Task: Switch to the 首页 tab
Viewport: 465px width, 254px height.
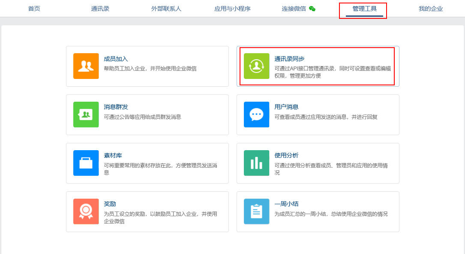Action: click(x=34, y=9)
